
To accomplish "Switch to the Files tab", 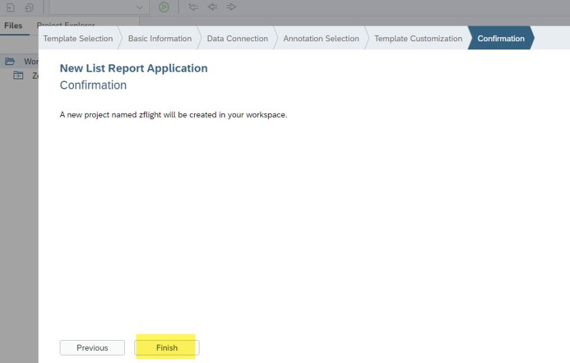I will click(13, 26).
